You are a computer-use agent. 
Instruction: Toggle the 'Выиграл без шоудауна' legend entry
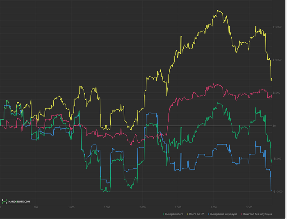pyautogui.click(x=257, y=214)
